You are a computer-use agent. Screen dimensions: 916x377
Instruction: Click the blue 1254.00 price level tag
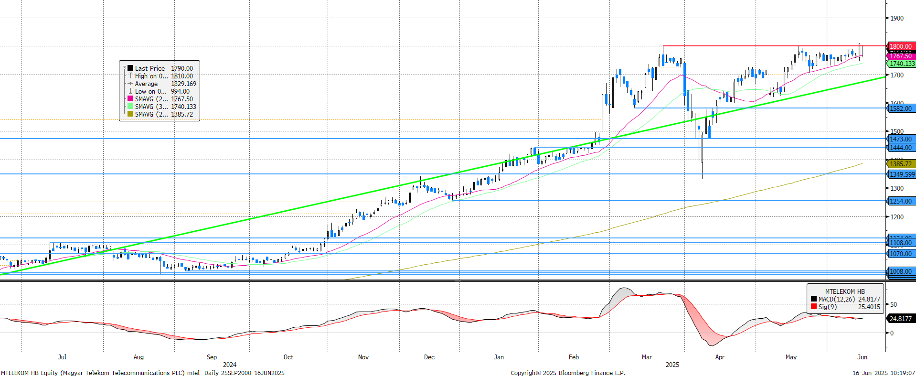click(x=901, y=201)
